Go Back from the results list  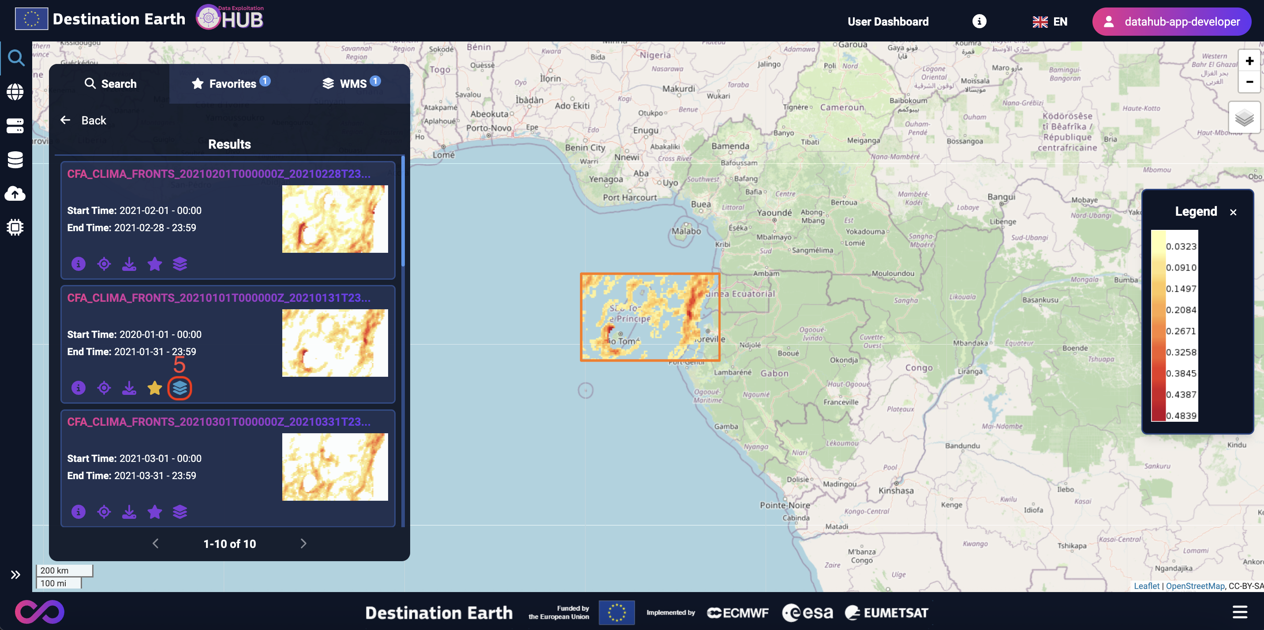(83, 120)
